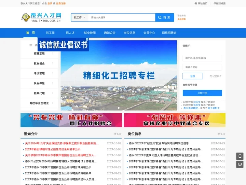Select the 就业地图 navigation tab

coord(90,33)
